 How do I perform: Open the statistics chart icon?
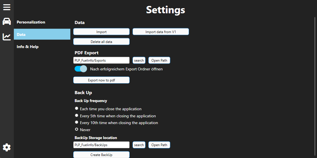tap(7, 37)
